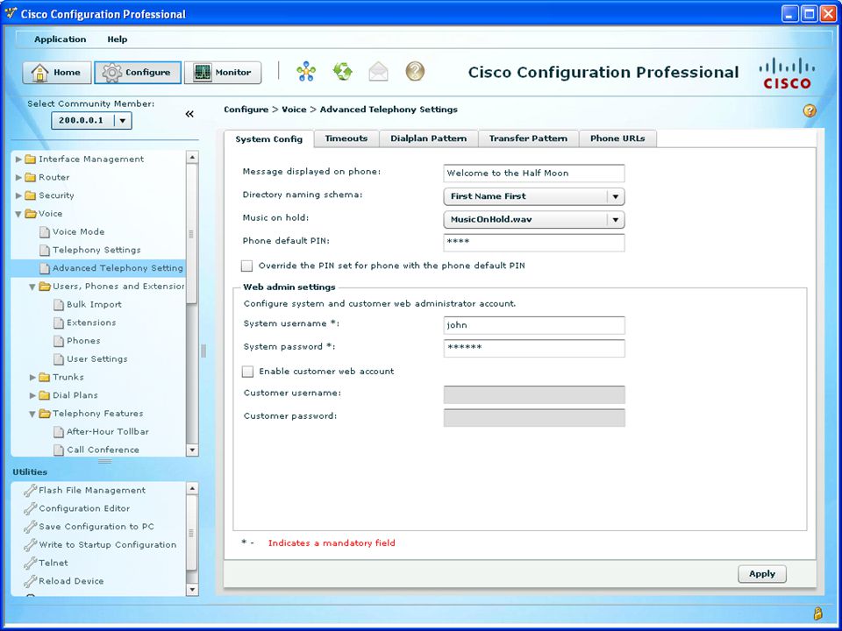
Task: Expand the Dial Plans folder
Action: [32, 396]
